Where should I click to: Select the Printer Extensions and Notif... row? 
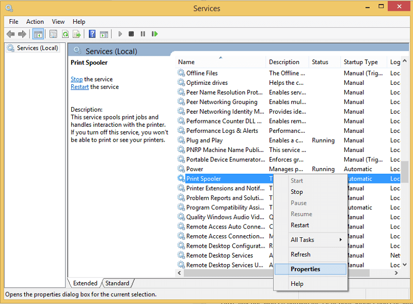click(x=225, y=188)
